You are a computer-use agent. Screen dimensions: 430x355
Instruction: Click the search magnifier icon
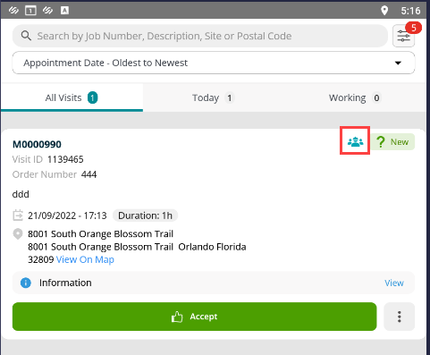tap(26, 36)
